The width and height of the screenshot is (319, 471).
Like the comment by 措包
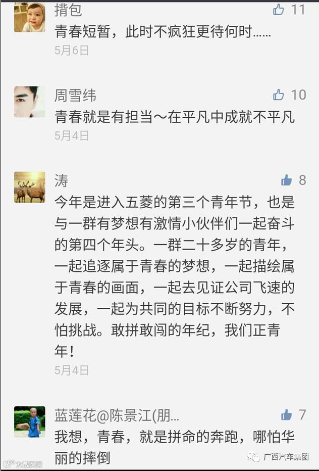coord(279,10)
